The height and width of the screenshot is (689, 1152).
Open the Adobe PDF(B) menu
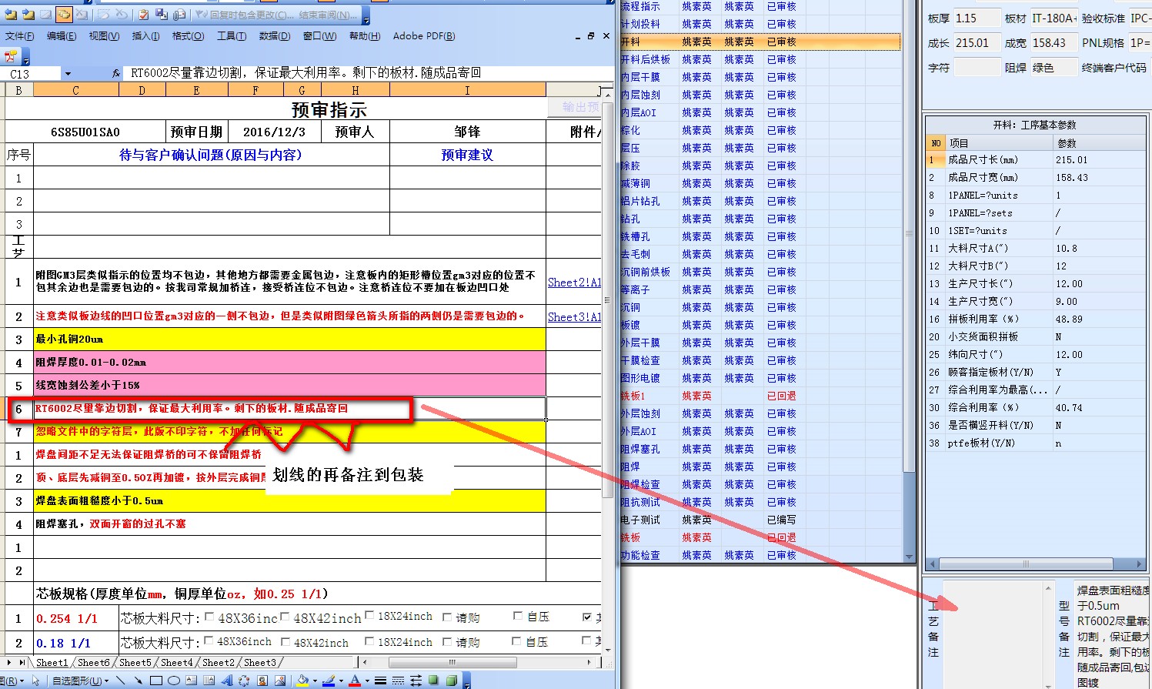(x=423, y=36)
